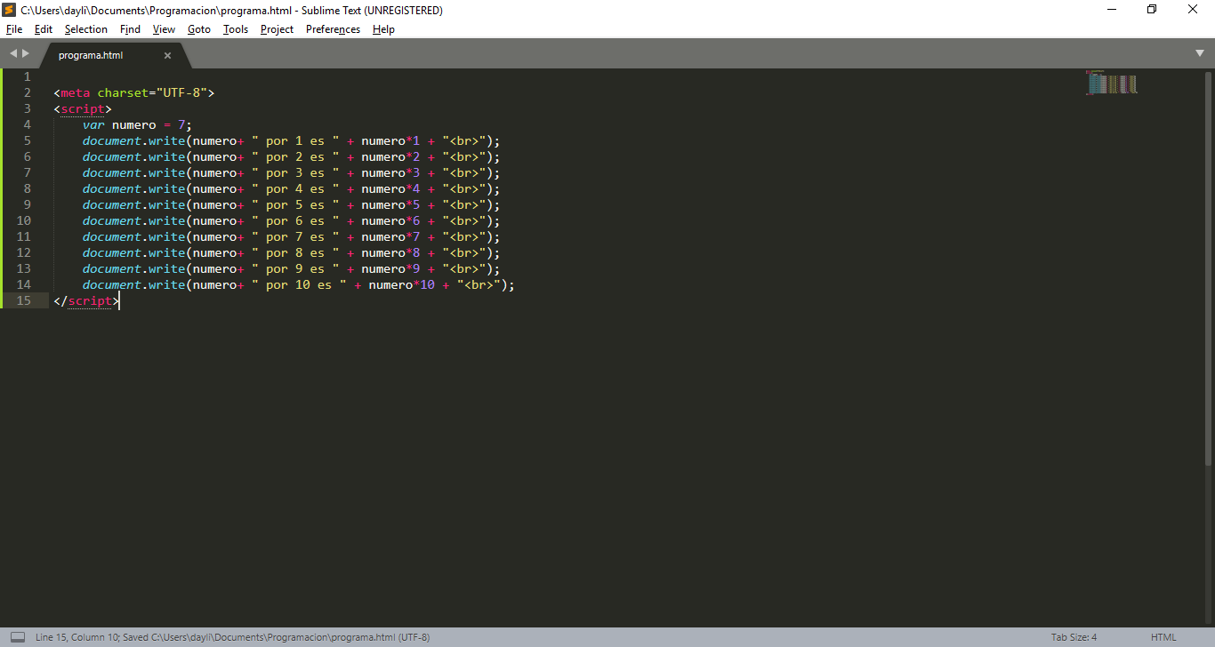Screen dimensions: 1215x647
Task: Open the Find menu
Action: [130, 29]
